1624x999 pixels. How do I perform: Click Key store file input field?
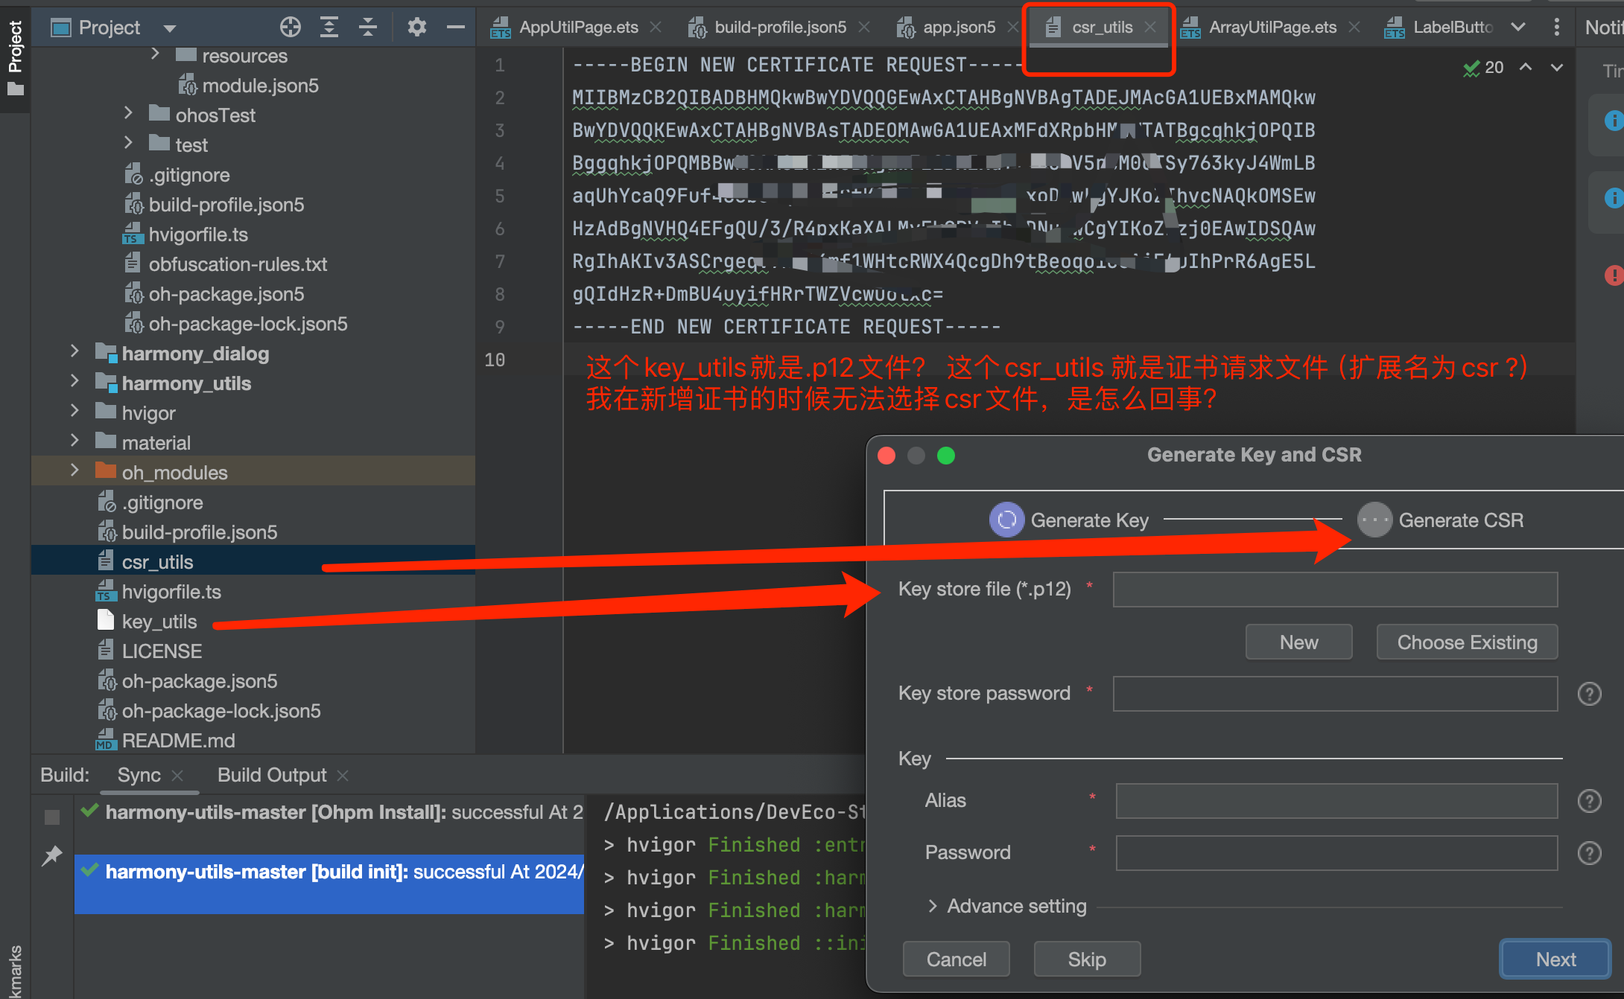(1335, 590)
